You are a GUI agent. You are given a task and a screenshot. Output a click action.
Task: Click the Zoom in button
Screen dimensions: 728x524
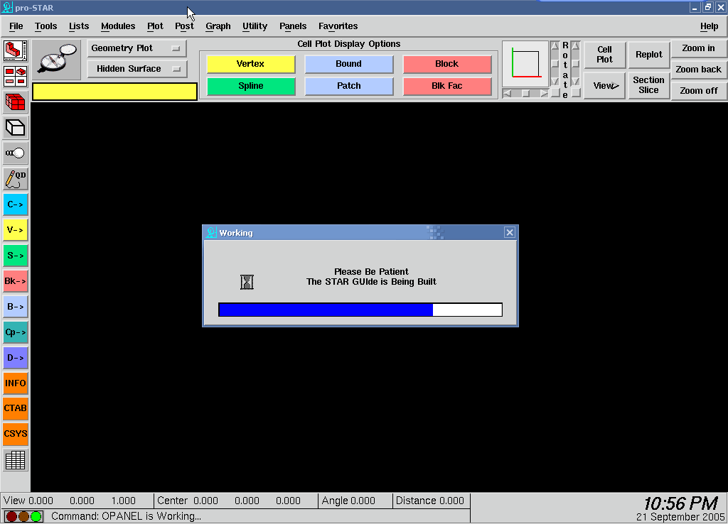[x=698, y=48]
